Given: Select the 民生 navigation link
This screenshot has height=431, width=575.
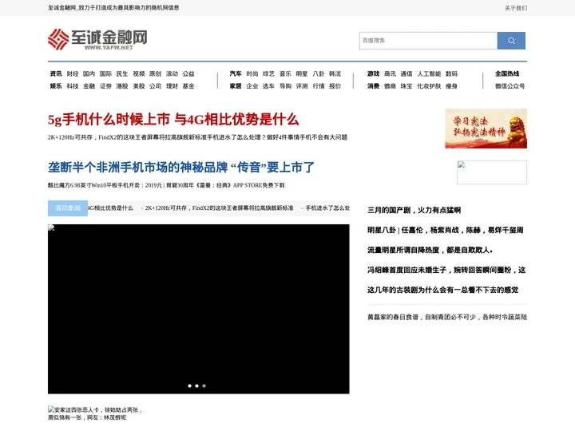Looking at the screenshot, I should (122, 73).
